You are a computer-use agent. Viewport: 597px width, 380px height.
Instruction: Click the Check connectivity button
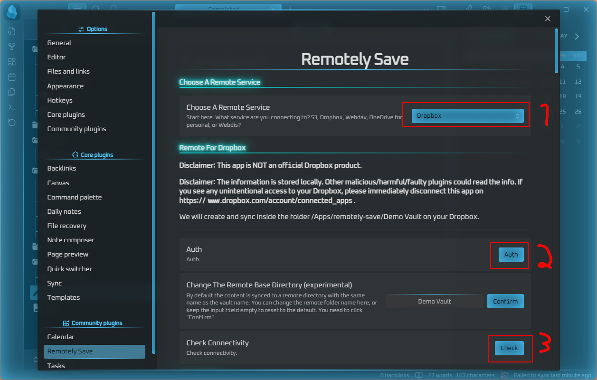509,348
